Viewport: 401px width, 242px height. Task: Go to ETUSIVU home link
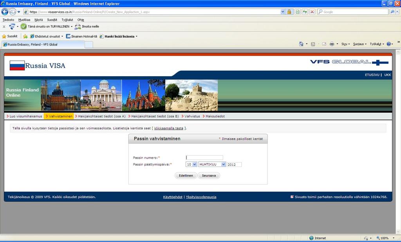(x=372, y=75)
